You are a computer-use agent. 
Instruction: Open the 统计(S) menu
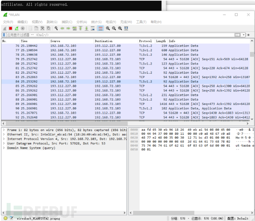(96, 22)
